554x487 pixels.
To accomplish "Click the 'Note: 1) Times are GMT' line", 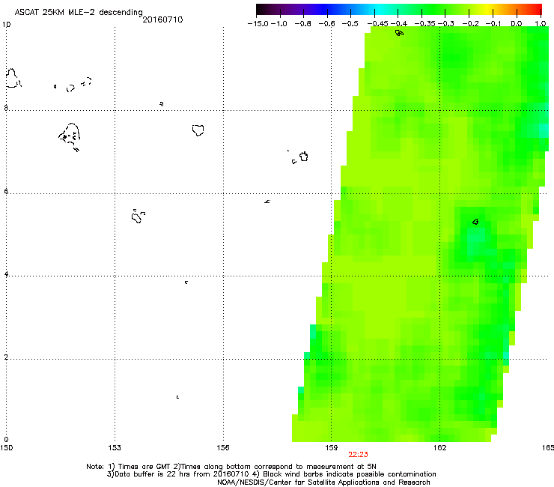I will click(231, 467).
